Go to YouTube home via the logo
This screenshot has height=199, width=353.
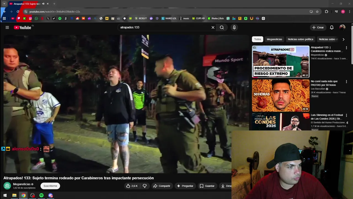tap(22, 27)
